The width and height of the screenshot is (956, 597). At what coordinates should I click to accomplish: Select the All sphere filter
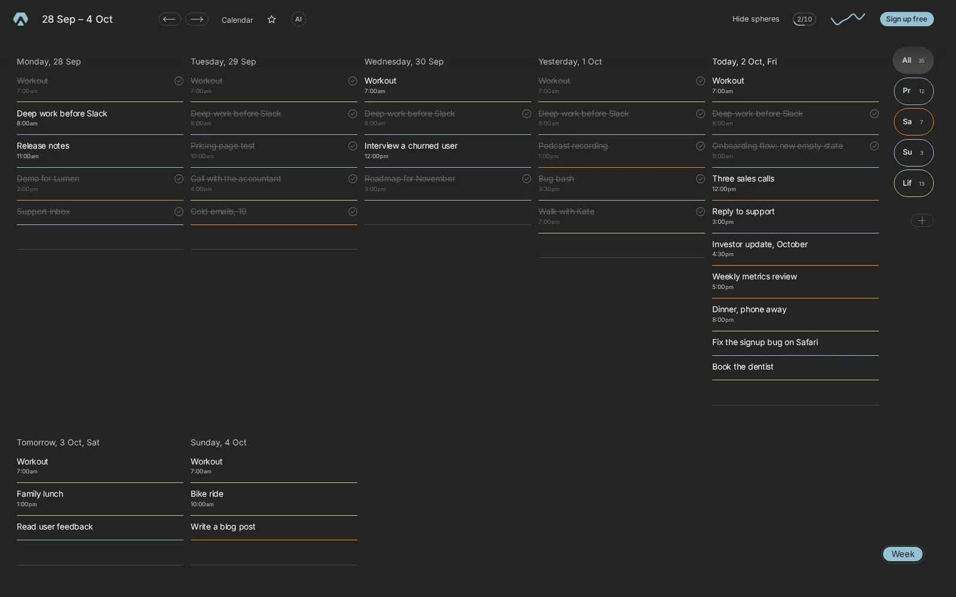coord(913,60)
